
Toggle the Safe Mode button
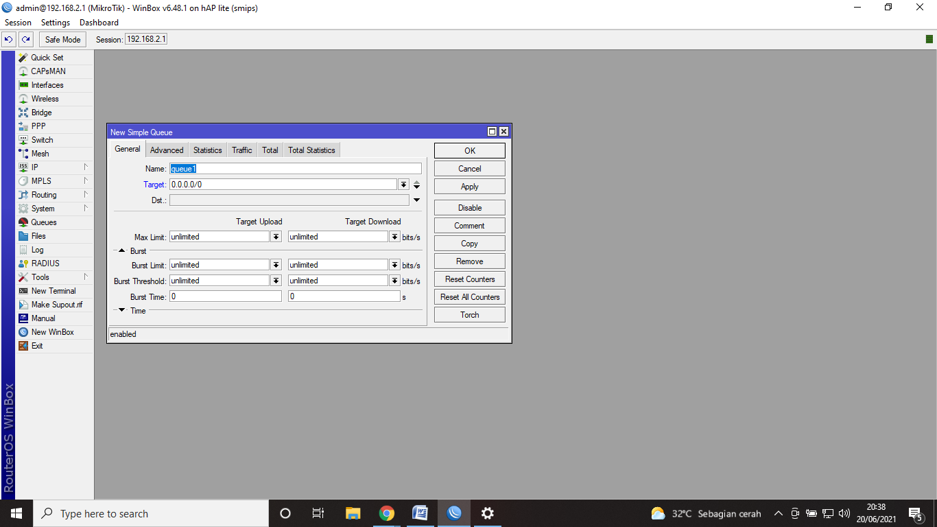pos(63,40)
